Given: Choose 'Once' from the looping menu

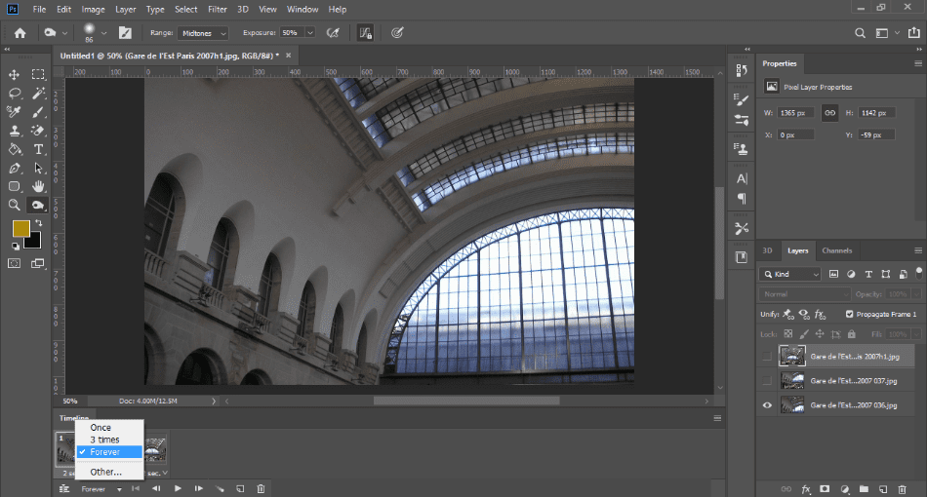Looking at the screenshot, I should click(x=101, y=428).
